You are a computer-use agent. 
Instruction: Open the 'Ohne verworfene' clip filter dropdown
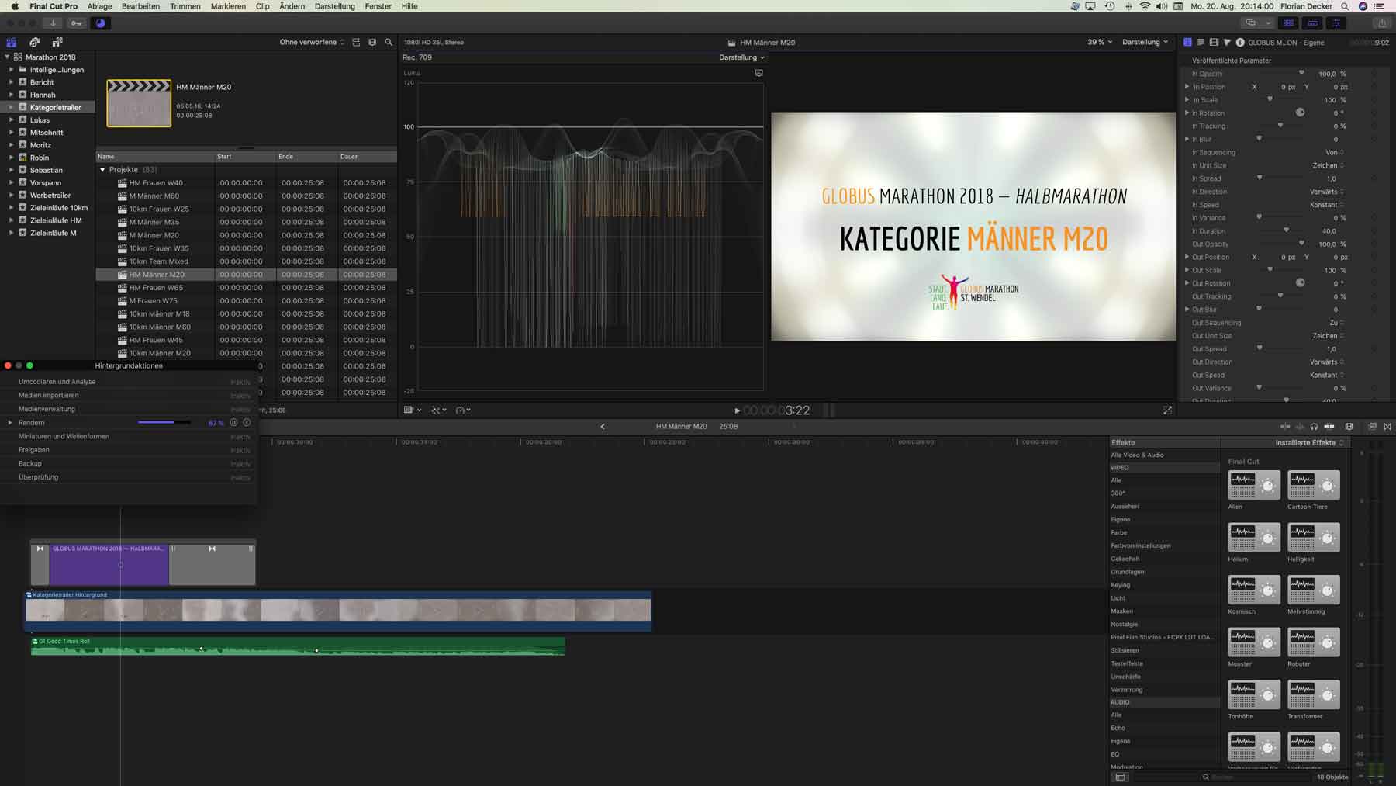(x=312, y=43)
